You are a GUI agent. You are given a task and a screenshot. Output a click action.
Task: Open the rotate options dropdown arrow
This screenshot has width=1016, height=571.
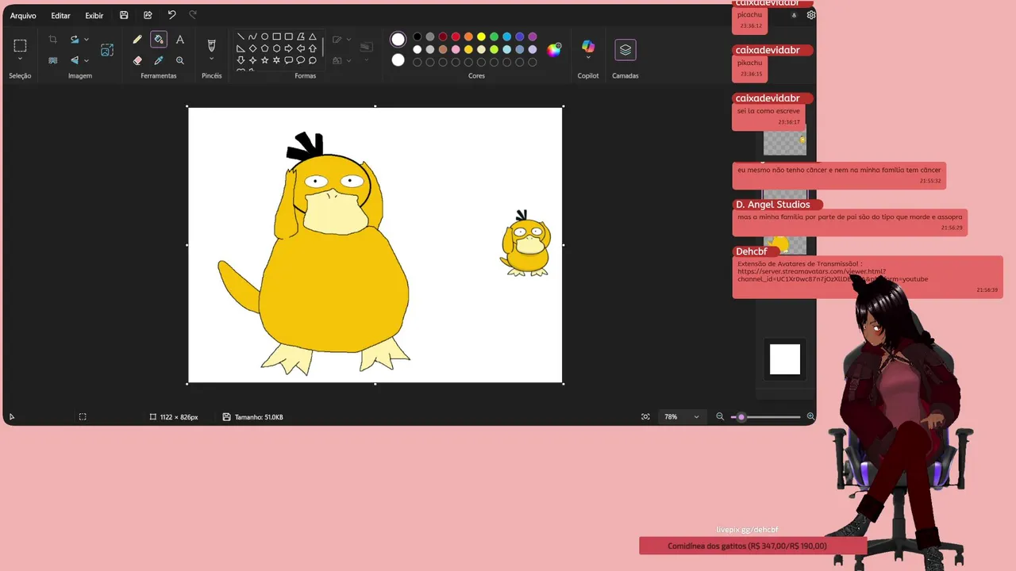coord(87,39)
